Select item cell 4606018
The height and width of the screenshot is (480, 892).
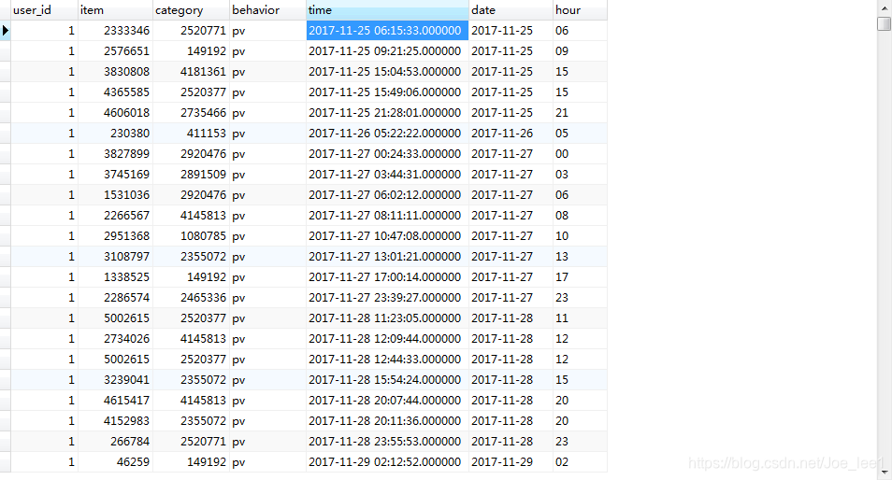click(116, 112)
